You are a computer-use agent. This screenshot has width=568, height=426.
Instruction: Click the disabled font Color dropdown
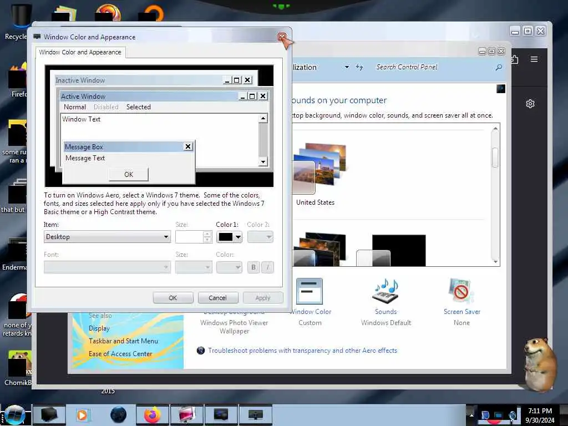coord(229,267)
